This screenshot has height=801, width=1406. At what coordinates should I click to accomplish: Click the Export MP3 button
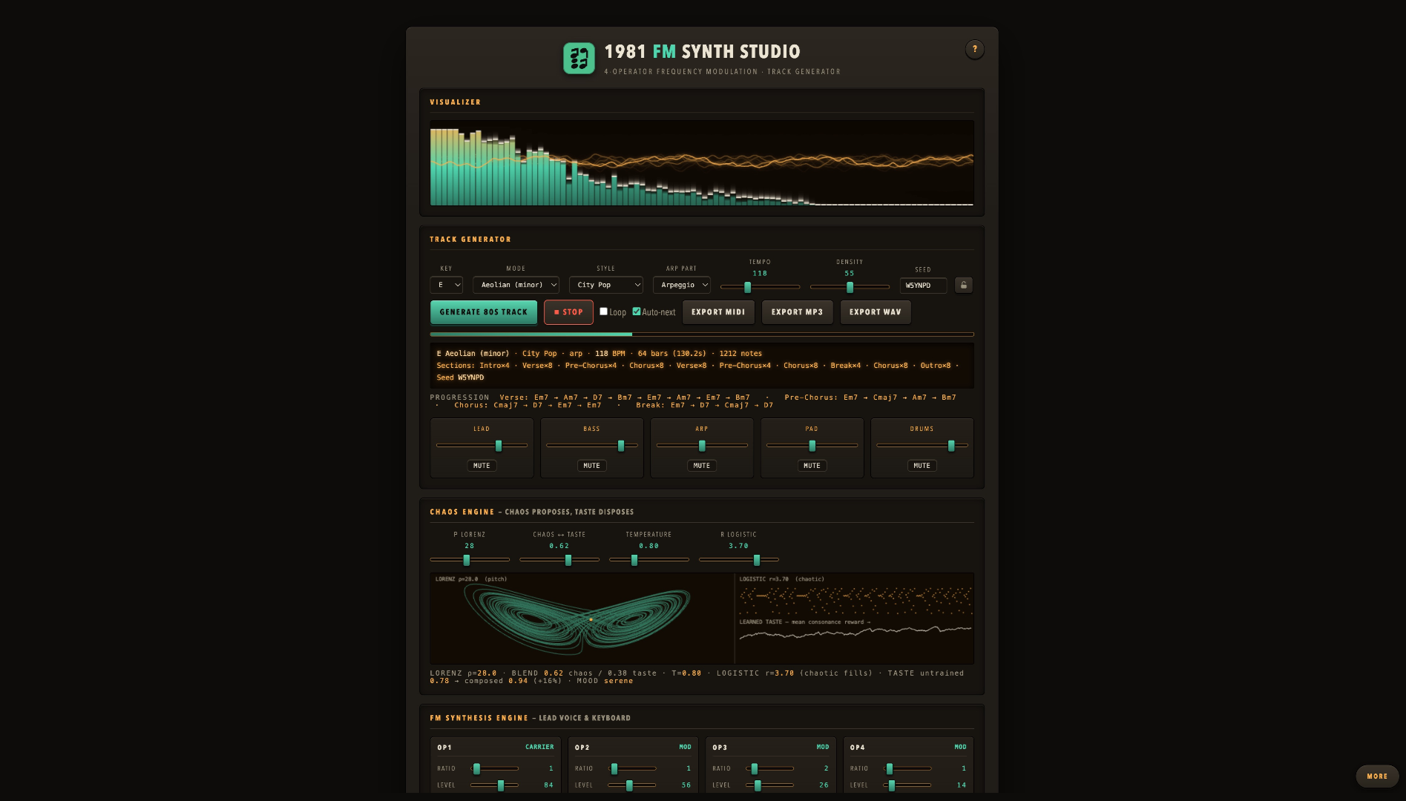797,312
